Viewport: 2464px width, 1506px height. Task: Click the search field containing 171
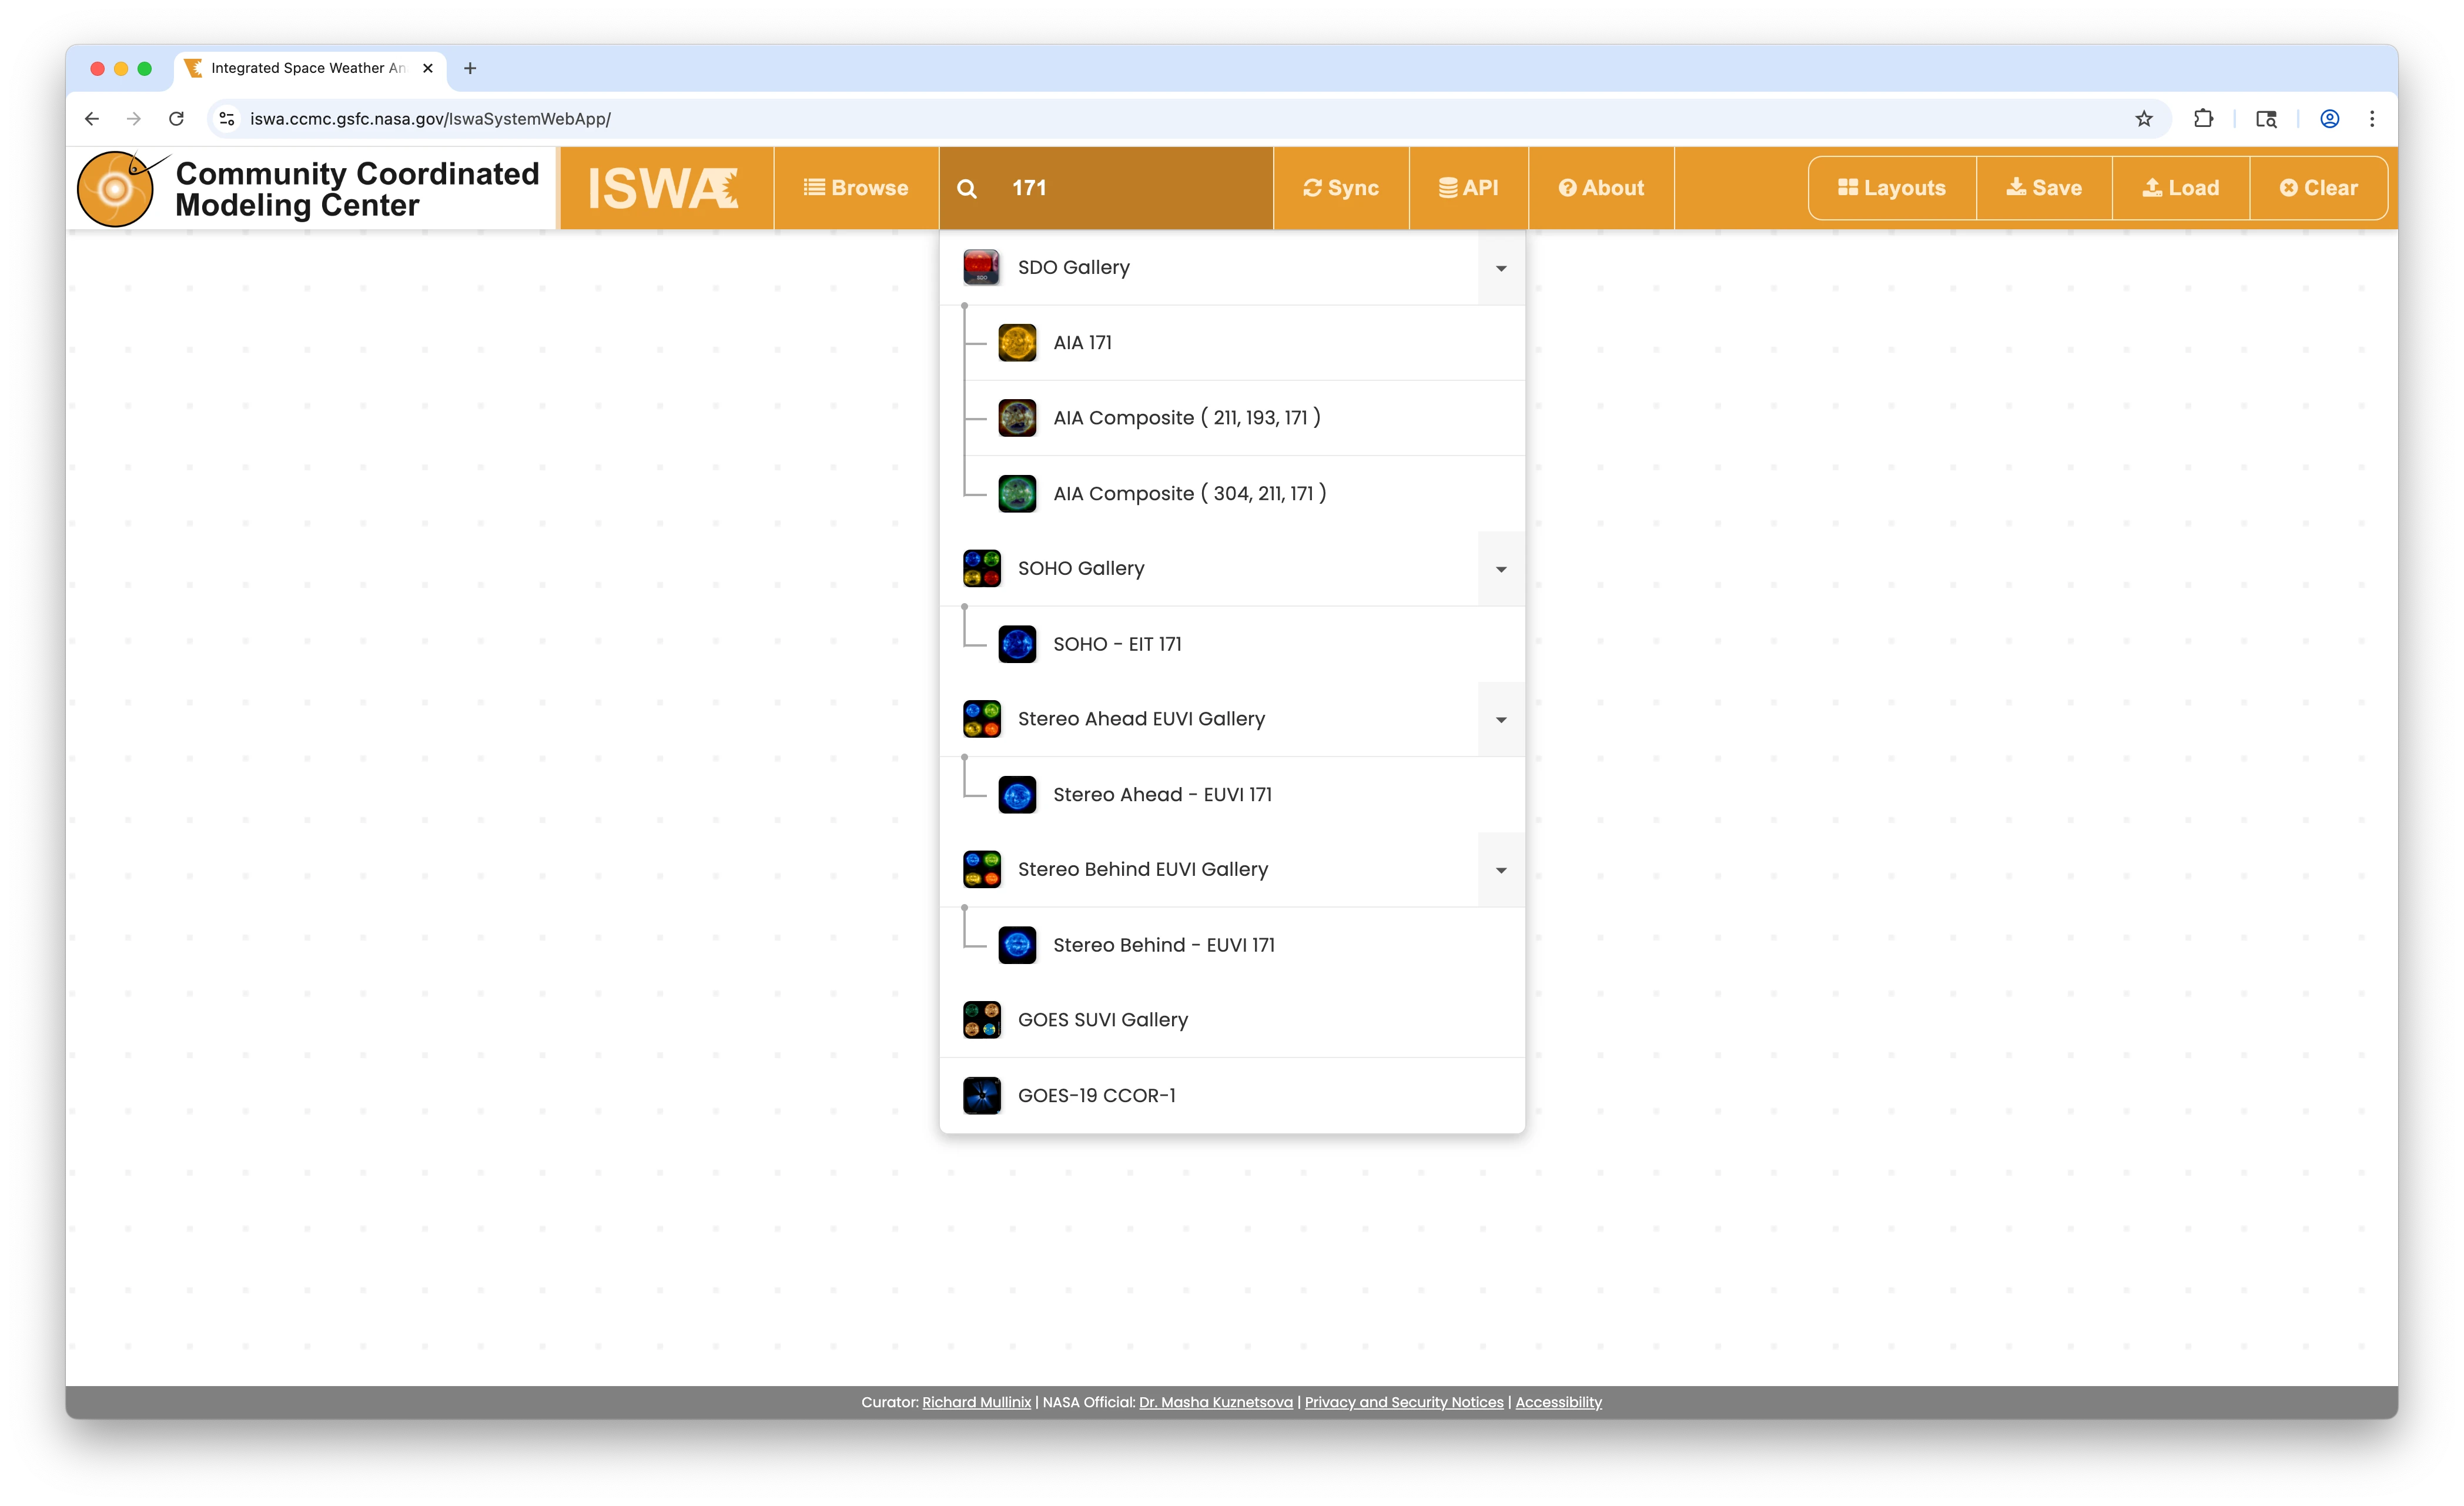click(x=1130, y=188)
